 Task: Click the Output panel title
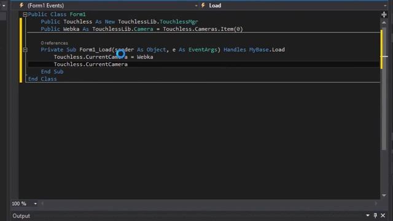pyautogui.click(x=21, y=215)
